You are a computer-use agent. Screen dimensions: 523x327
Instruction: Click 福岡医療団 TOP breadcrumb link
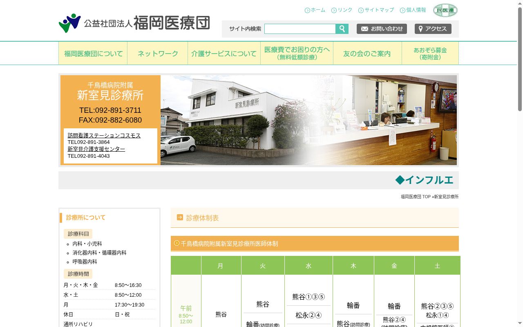coord(416,197)
